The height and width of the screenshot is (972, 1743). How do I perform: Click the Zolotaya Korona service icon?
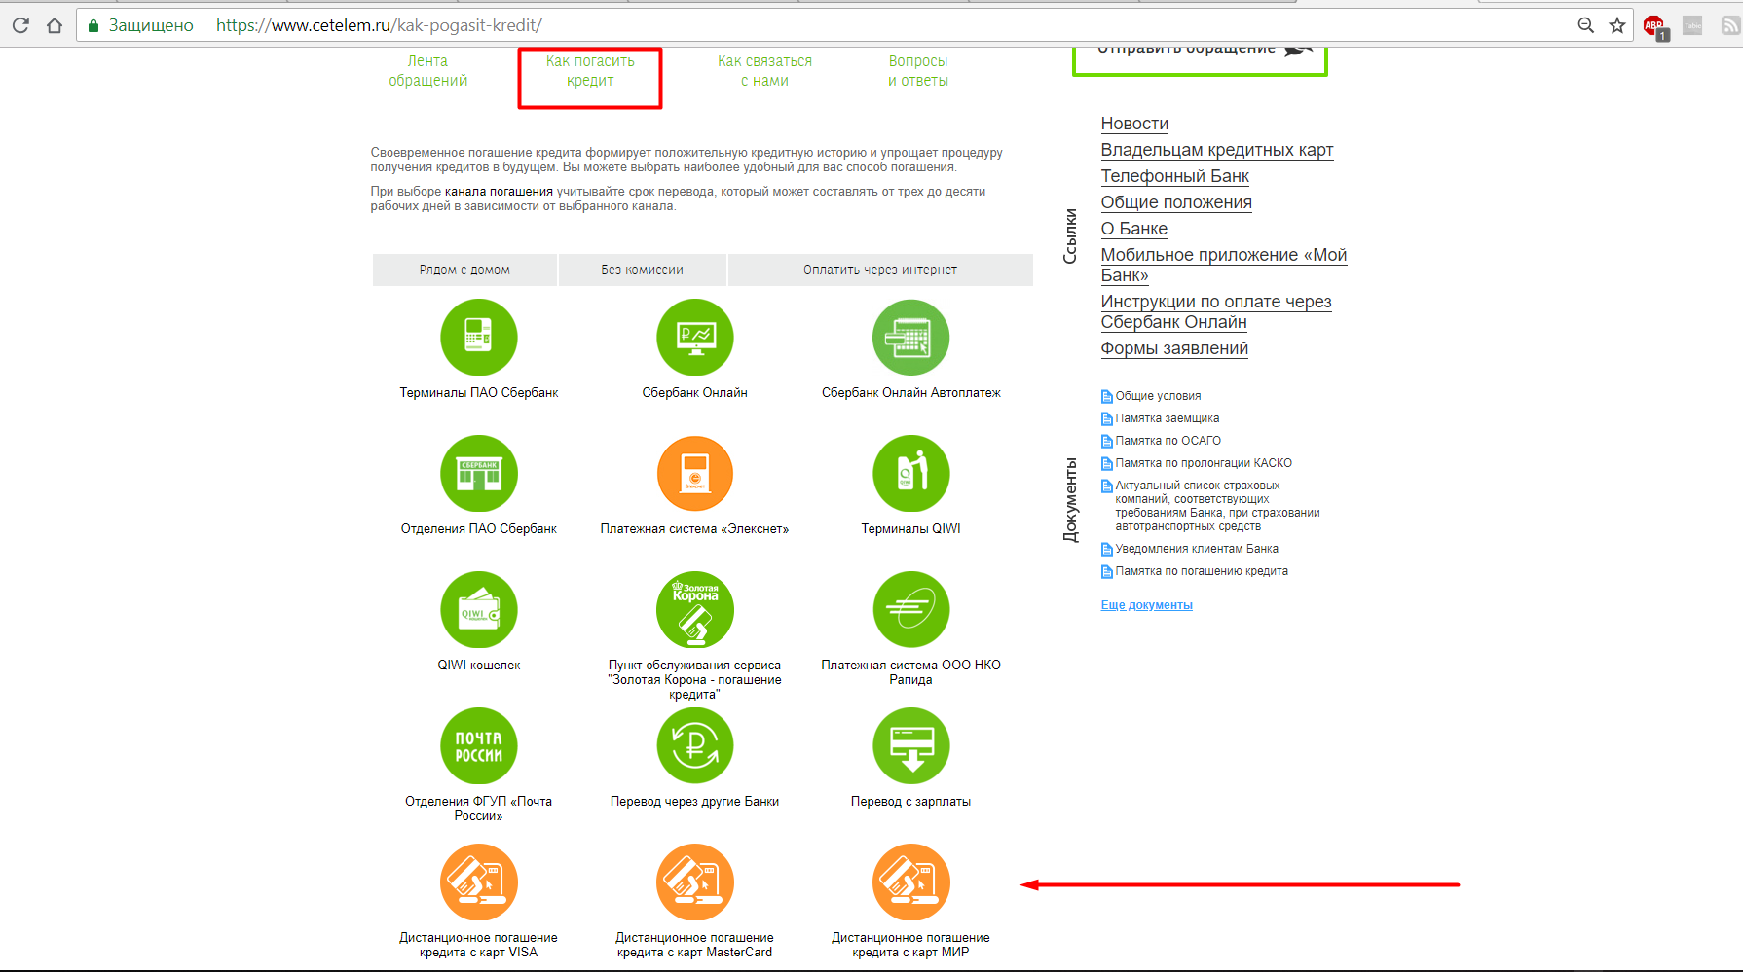coord(694,610)
